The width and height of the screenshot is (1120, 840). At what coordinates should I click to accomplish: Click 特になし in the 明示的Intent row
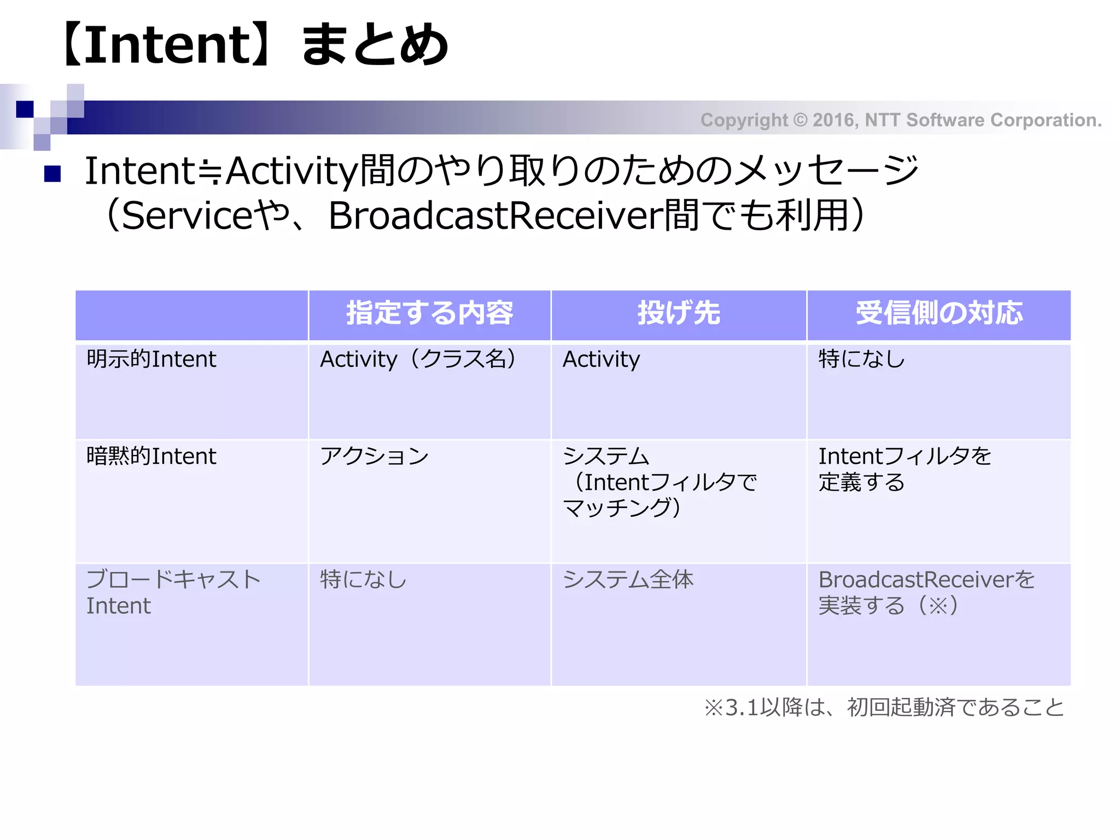(862, 359)
